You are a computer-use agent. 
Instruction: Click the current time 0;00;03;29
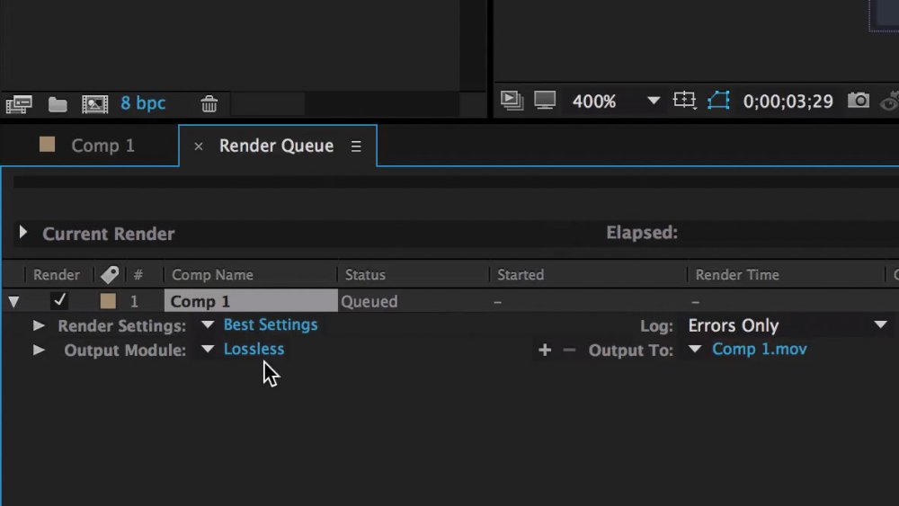pyautogui.click(x=788, y=102)
